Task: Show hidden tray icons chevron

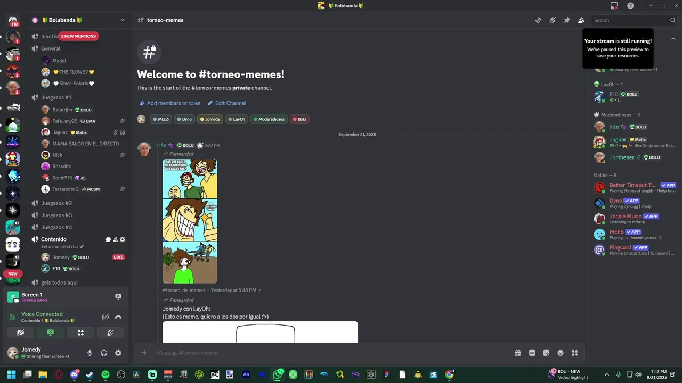Action: [607, 374]
